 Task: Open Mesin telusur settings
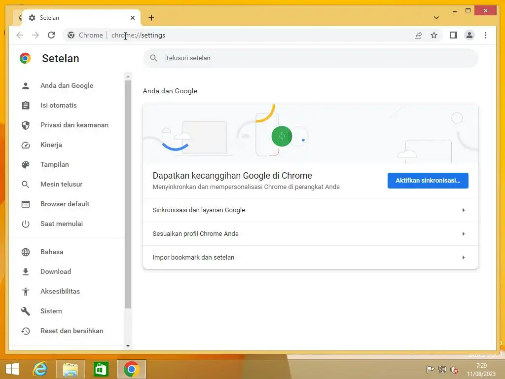[x=62, y=185]
